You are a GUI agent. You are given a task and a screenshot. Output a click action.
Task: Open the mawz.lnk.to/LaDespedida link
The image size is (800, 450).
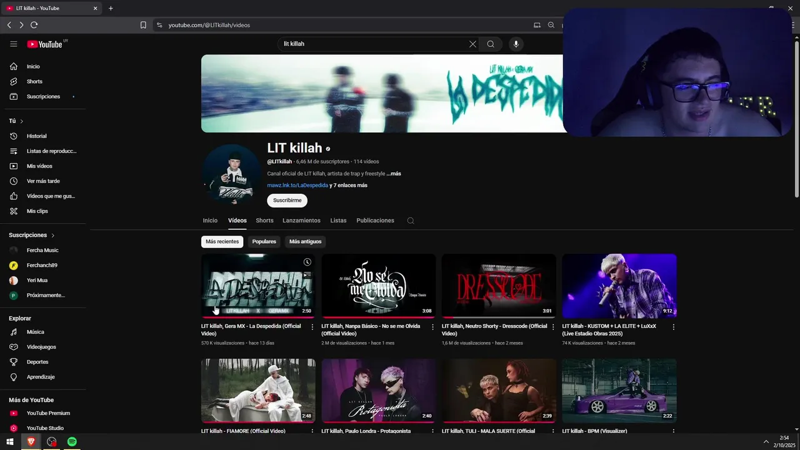click(297, 186)
